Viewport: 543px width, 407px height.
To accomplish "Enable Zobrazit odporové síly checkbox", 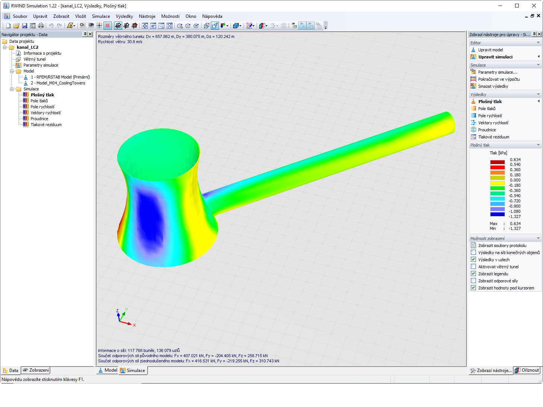I will point(473,281).
